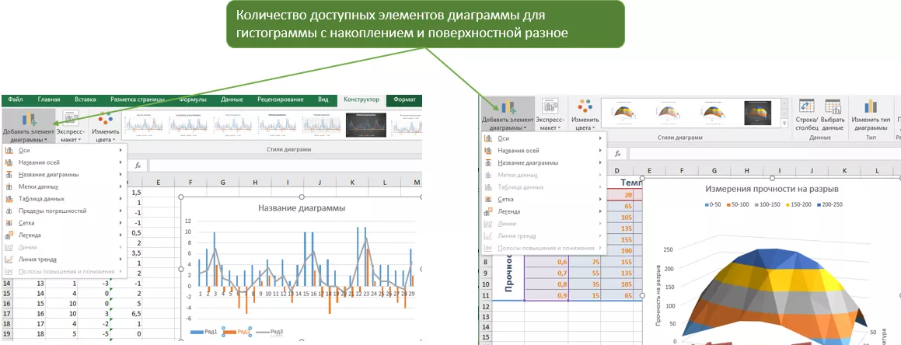Image resolution: width=901 pixels, height=345 pixels.
Task: Open the Файл tab
Action: 16,99
